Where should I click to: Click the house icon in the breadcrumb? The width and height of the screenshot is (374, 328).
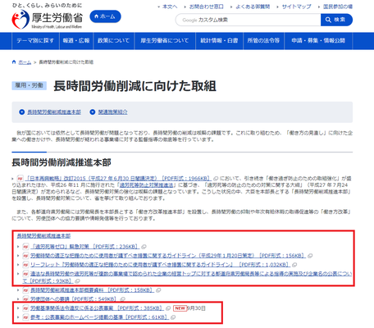[x=14, y=62]
